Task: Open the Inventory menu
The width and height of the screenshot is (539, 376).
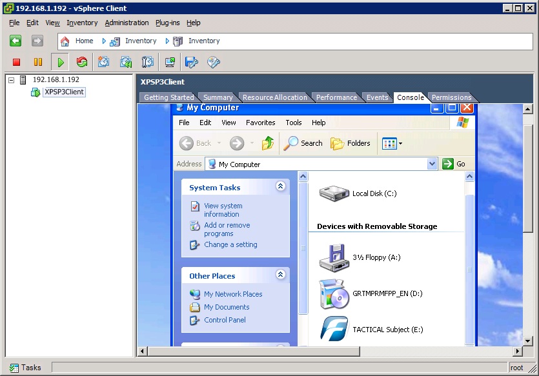Action: point(82,23)
